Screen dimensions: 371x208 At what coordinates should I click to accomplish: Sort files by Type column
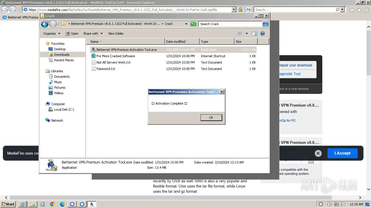(x=217, y=42)
